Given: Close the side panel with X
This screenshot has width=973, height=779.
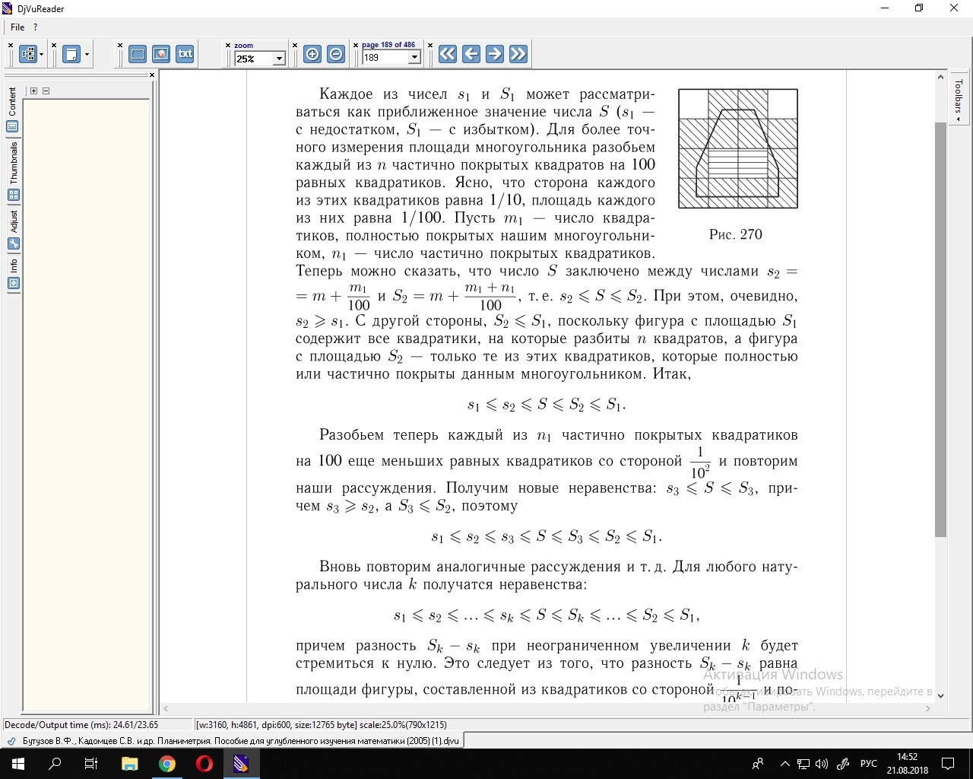Looking at the screenshot, I should pos(152,75).
